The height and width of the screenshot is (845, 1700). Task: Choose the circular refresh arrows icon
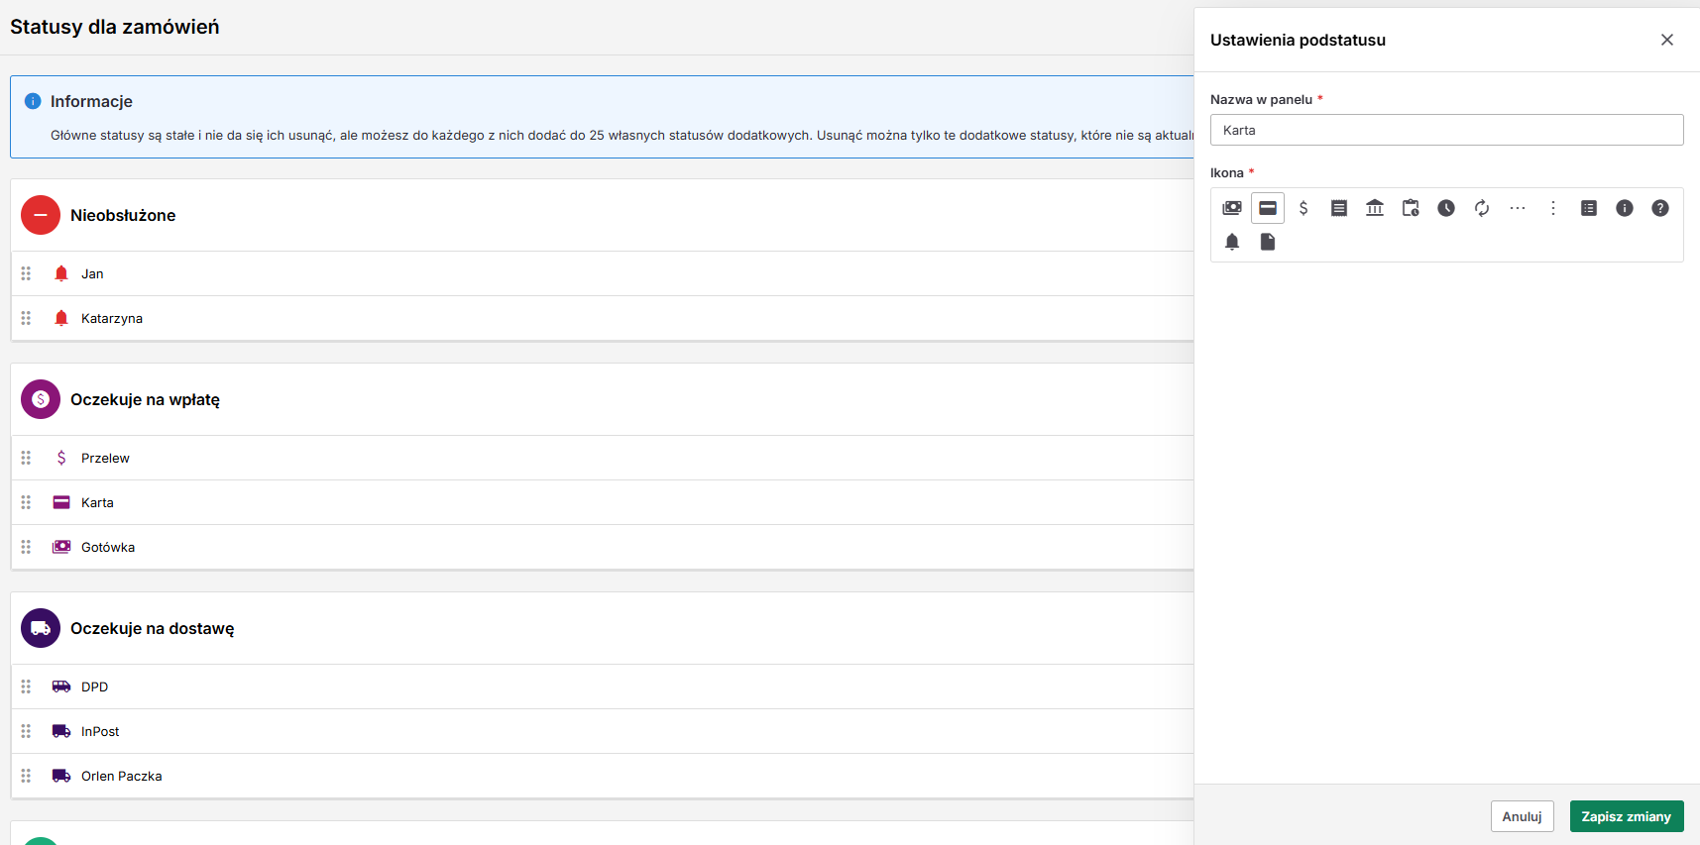coord(1482,208)
